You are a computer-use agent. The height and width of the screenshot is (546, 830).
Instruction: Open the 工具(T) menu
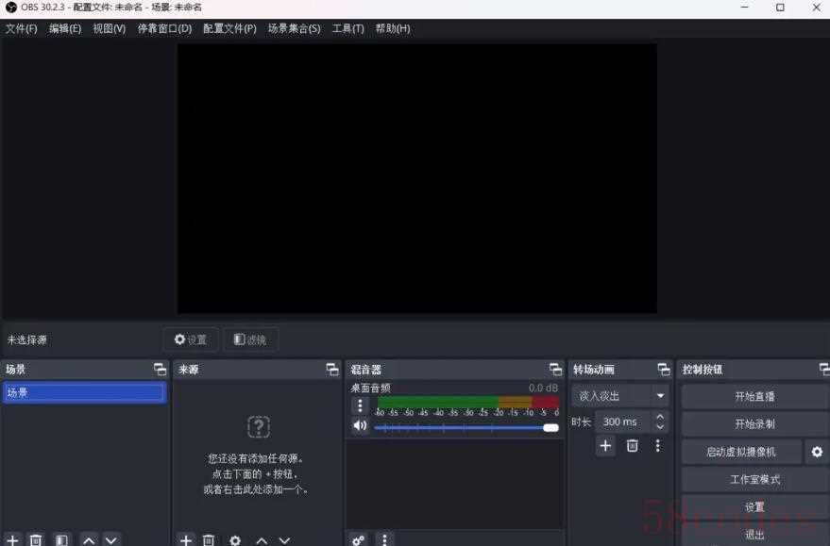(347, 28)
